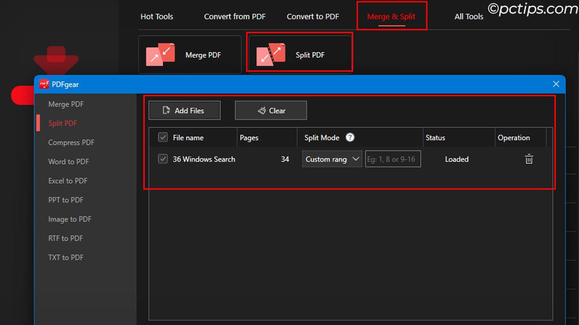Choose Word to PDF in the sidebar
The height and width of the screenshot is (325, 579).
click(x=69, y=162)
